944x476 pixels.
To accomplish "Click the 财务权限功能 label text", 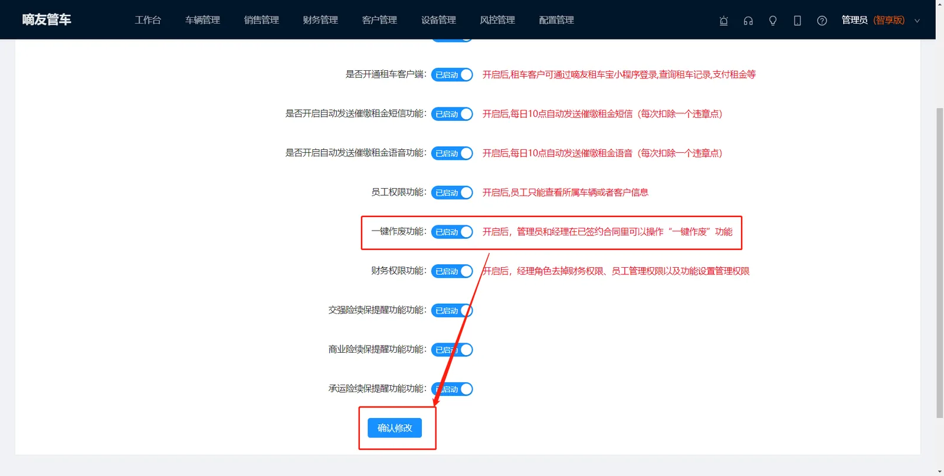I will [x=399, y=271].
